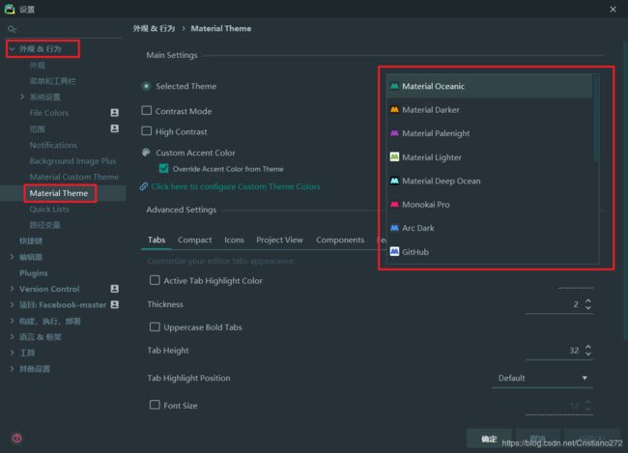
Task: Open the Project View tab
Action: click(x=279, y=240)
